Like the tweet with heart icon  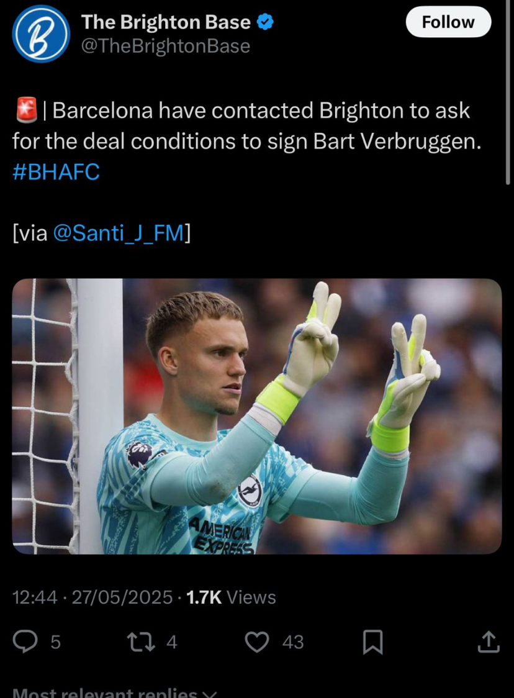[x=257, y=641]
